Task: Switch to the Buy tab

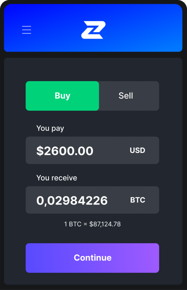Action: (x=62, y=96)
